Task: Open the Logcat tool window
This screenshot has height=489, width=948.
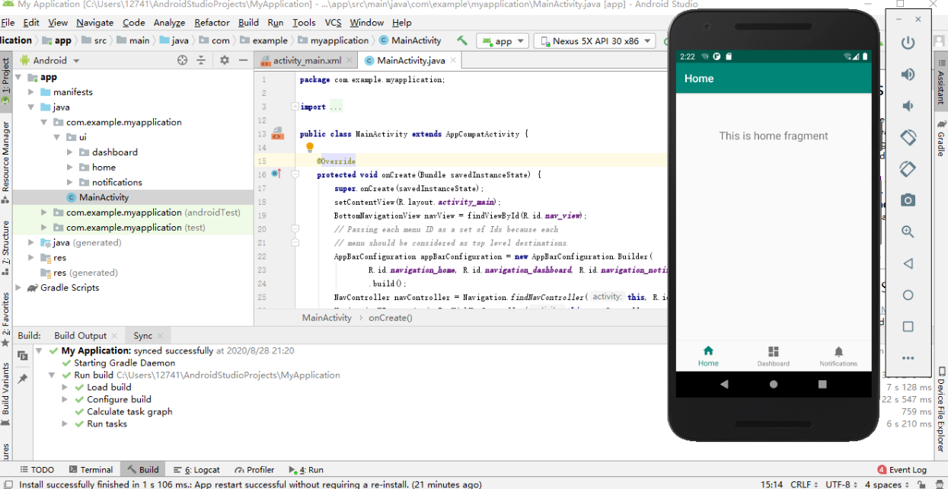Action: (x=196, y=470)
